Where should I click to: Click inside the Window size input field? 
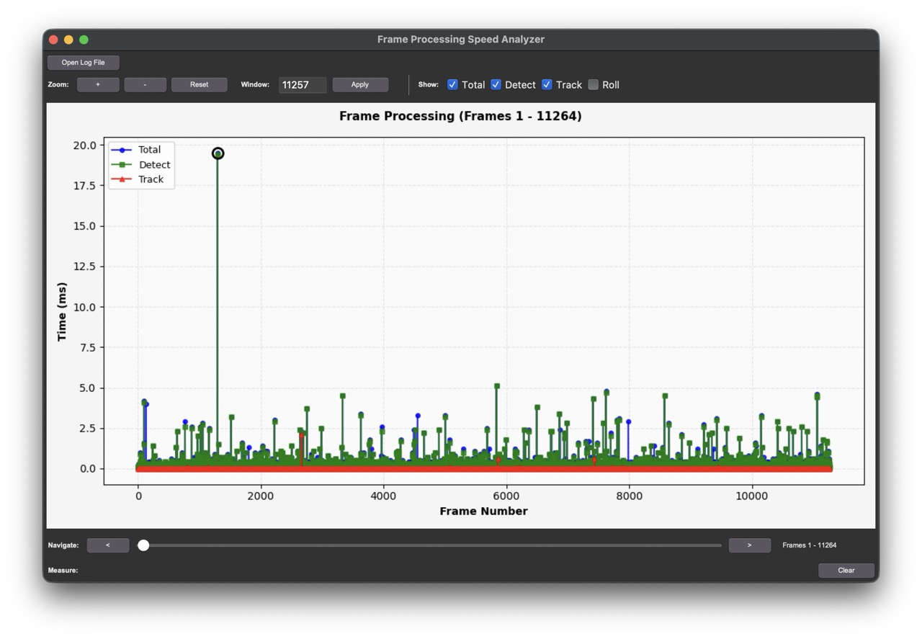pyautogui.click(x=302, y=84)
